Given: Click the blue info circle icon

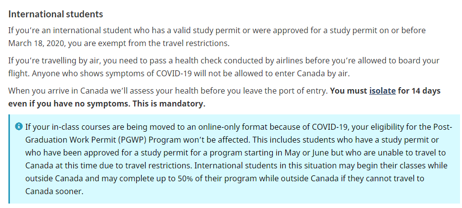Looking at the screenshot, I should coord(18,126).
